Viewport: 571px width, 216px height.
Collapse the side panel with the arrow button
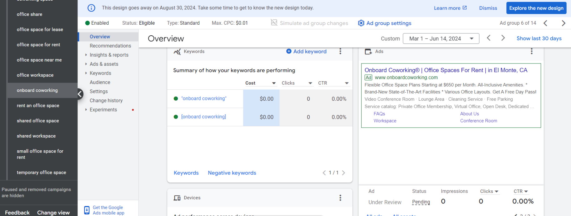pyautogui.click(x=80, y=94)
